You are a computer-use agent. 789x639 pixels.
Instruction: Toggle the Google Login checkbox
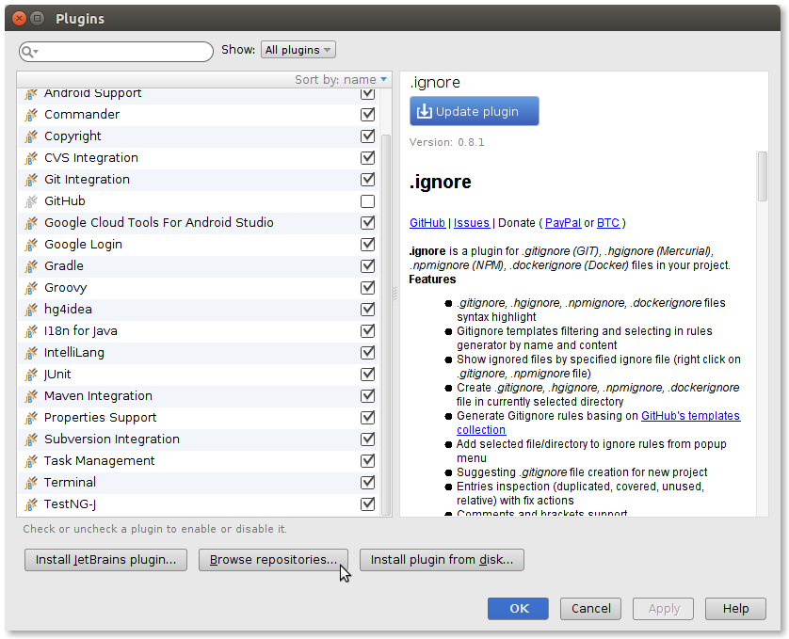pyautogui.click(x=368, y=245)
